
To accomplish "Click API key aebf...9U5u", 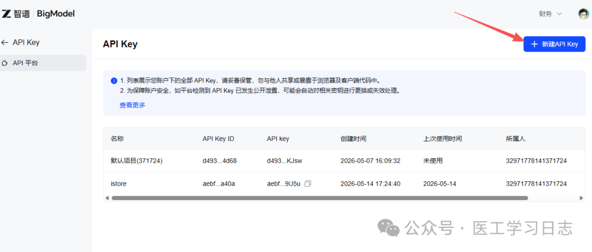I will click(283, 184).
